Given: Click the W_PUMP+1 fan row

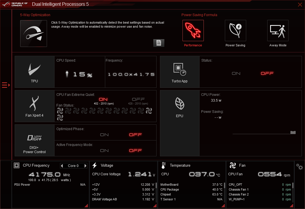Looking at the screenshot, I should coord(260,199).
